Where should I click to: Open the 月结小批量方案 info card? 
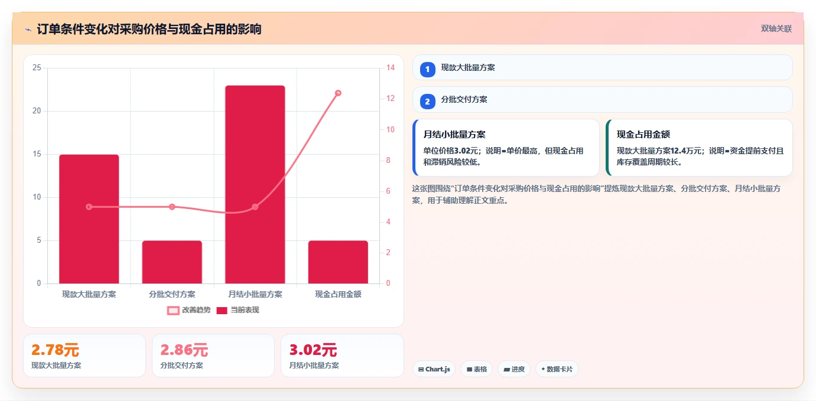coord(506,148)
